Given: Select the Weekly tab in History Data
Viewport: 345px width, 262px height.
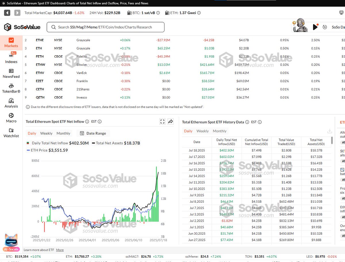Looking at the screenshot, I should 203,131.
